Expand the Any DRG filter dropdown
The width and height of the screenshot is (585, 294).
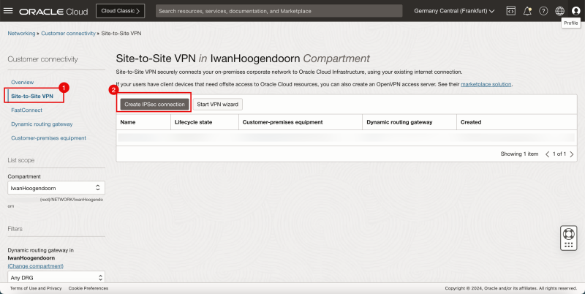coord(56,277)
